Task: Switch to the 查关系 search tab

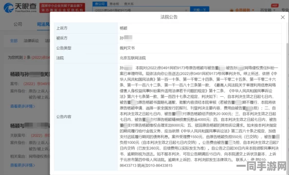Action: 129,4
